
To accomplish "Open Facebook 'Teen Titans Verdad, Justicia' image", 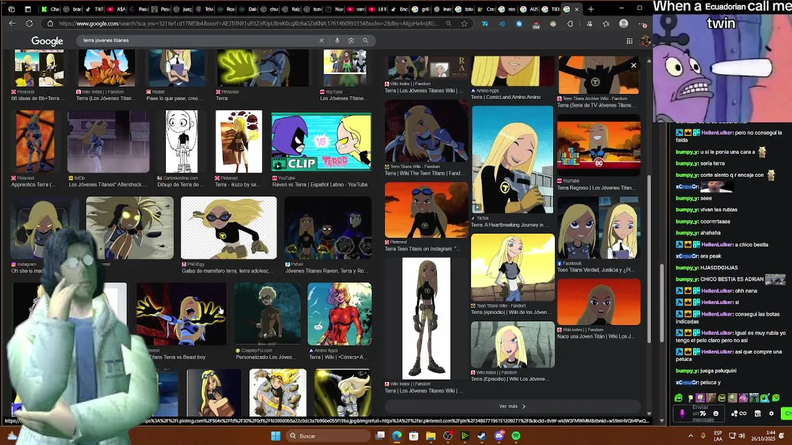I will [599, 227].
